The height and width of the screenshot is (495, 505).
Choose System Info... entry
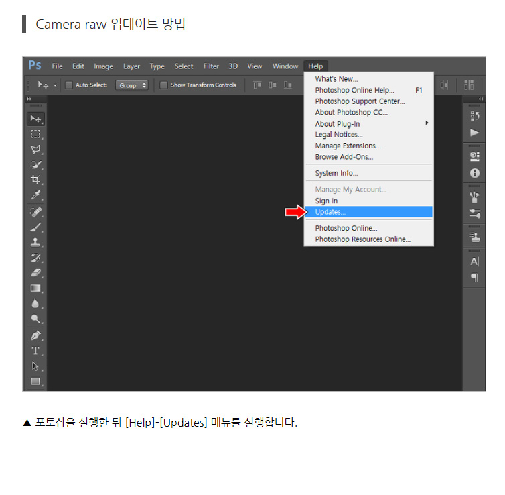369,173
